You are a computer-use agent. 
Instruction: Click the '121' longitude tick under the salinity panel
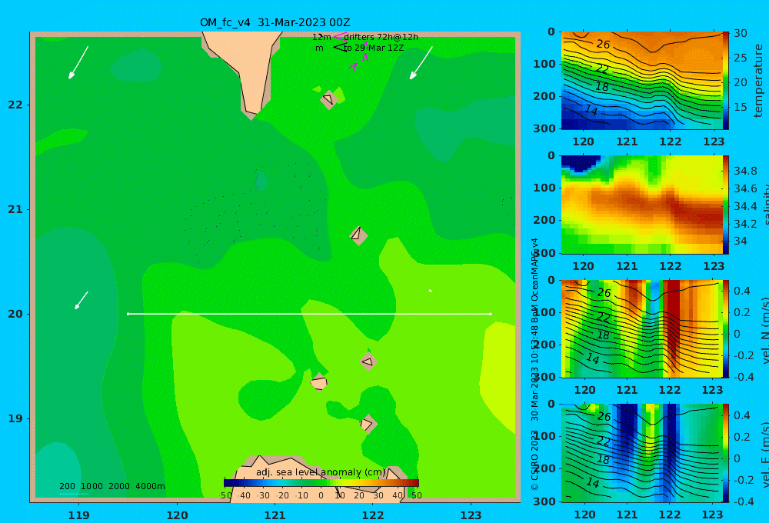tap(627, 266)
